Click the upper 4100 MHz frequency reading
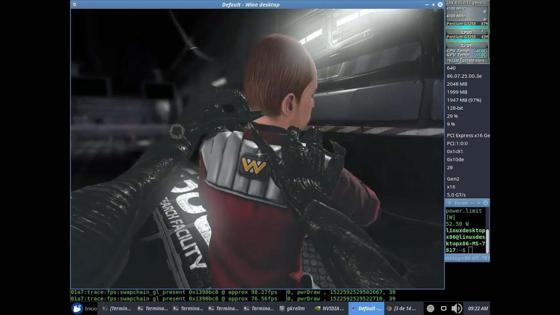The width and height of the screenshot is (560, 315). pyautogui.click(x=456, y=8)
